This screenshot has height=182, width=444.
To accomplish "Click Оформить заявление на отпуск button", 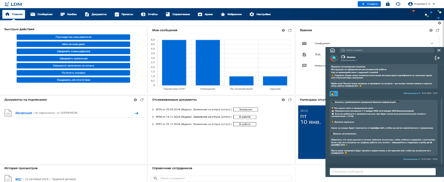I will click(x=73, y=66).
